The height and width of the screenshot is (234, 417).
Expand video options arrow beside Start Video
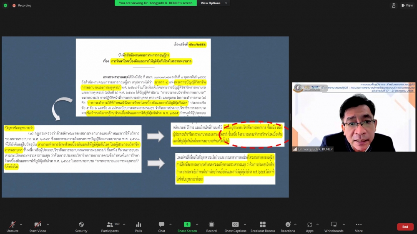click(48, 224)
